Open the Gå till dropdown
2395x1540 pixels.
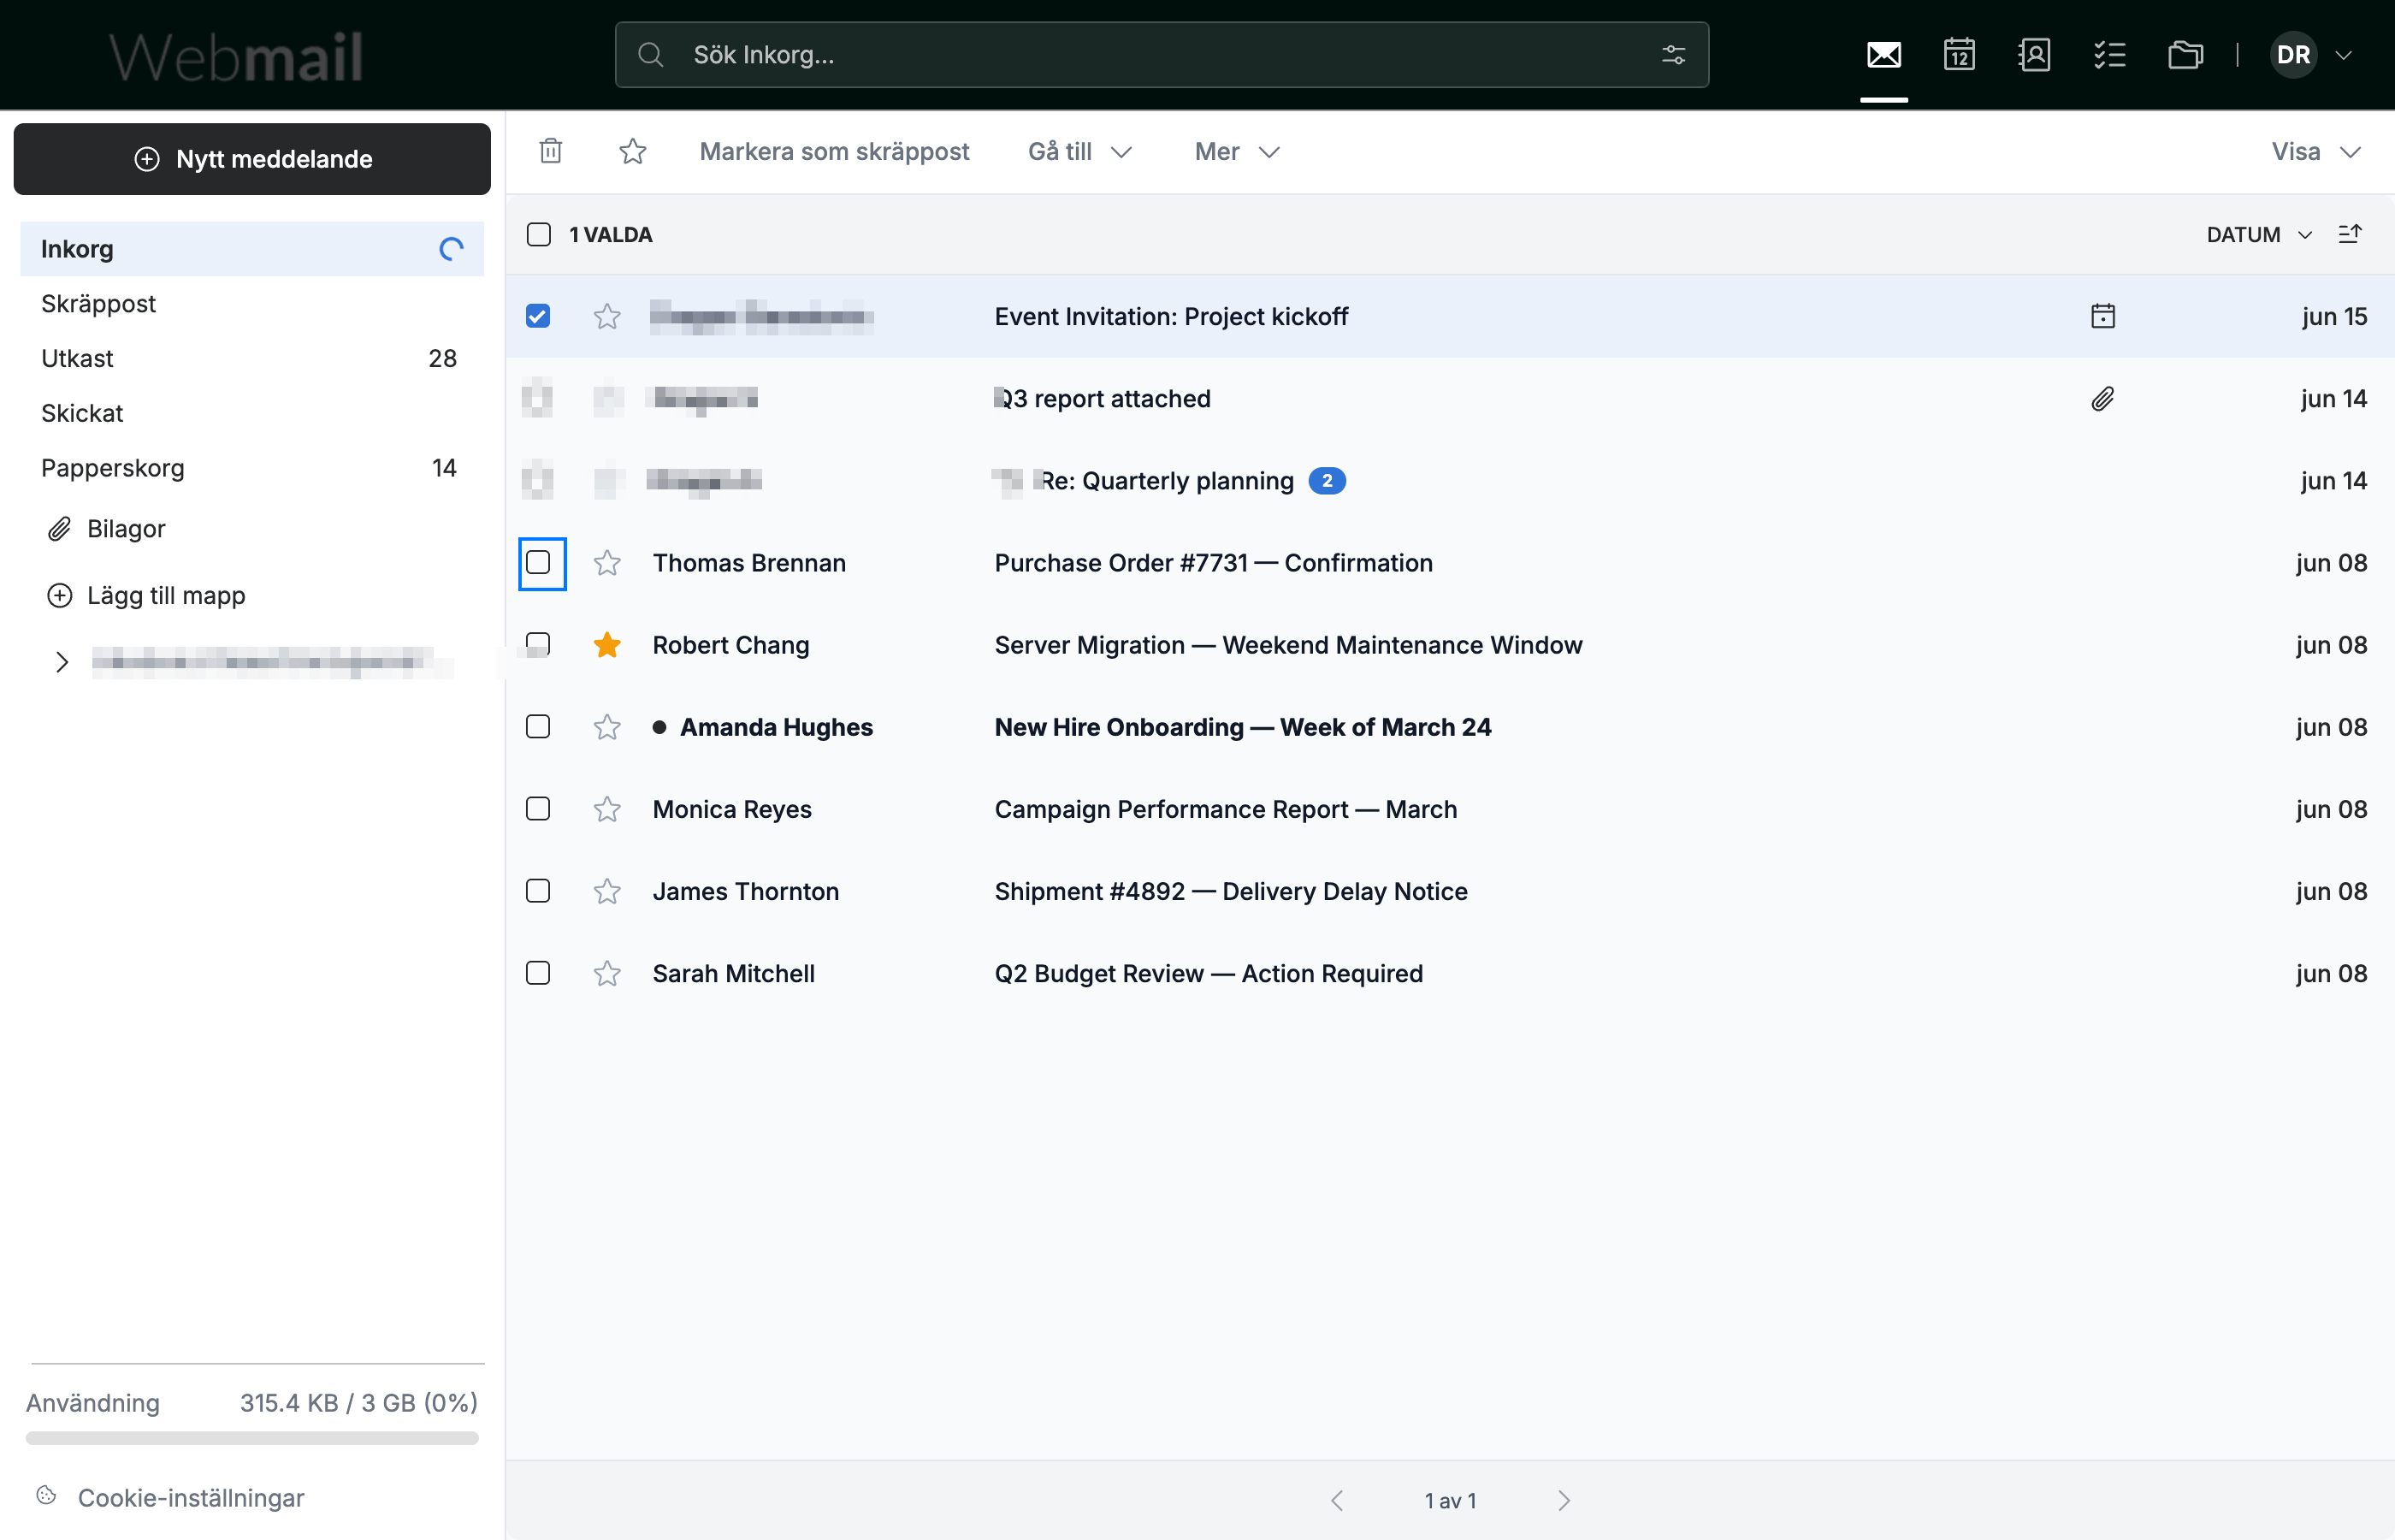[1079, 151]
